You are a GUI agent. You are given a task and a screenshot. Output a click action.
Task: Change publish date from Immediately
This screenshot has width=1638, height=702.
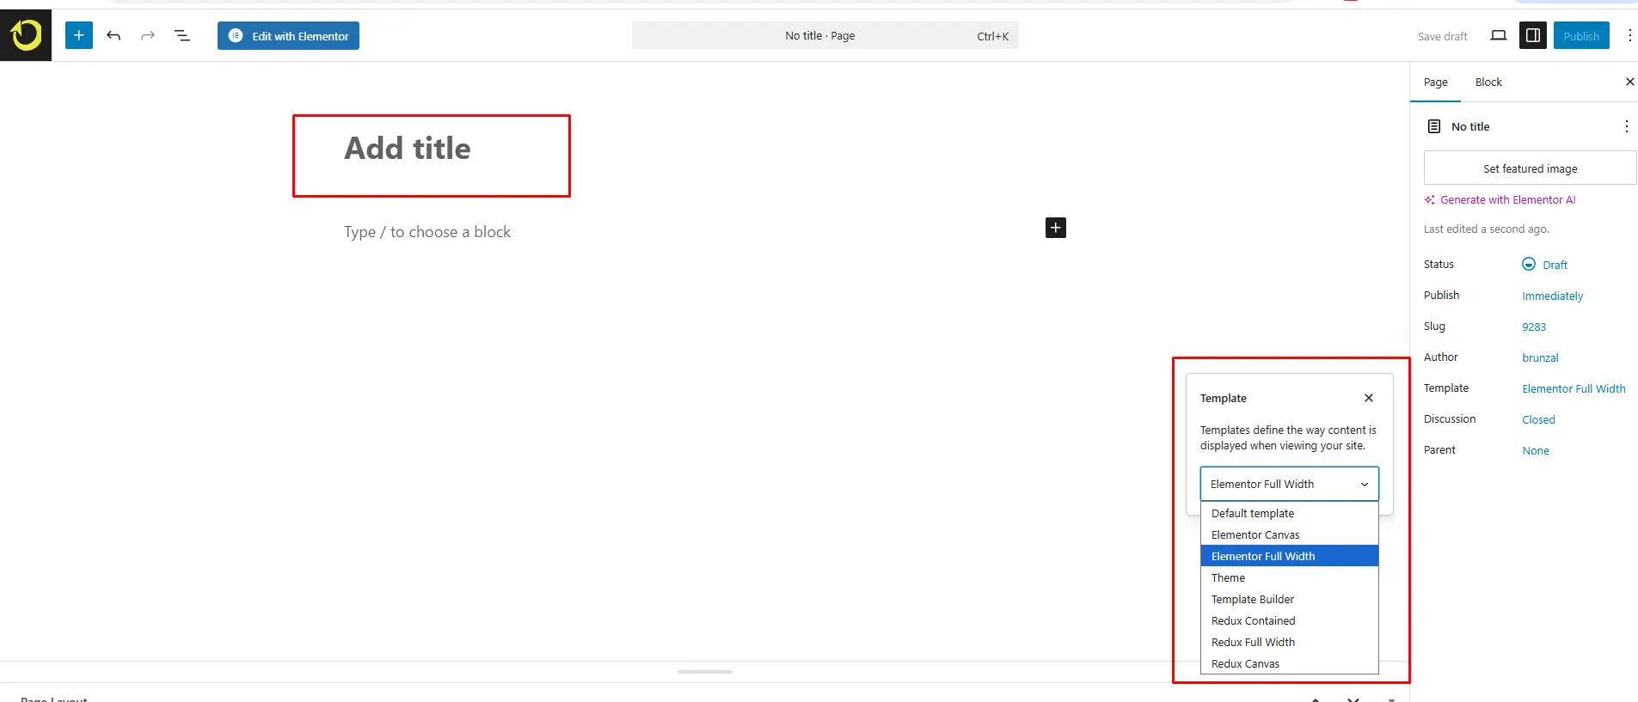point(1553,296)
